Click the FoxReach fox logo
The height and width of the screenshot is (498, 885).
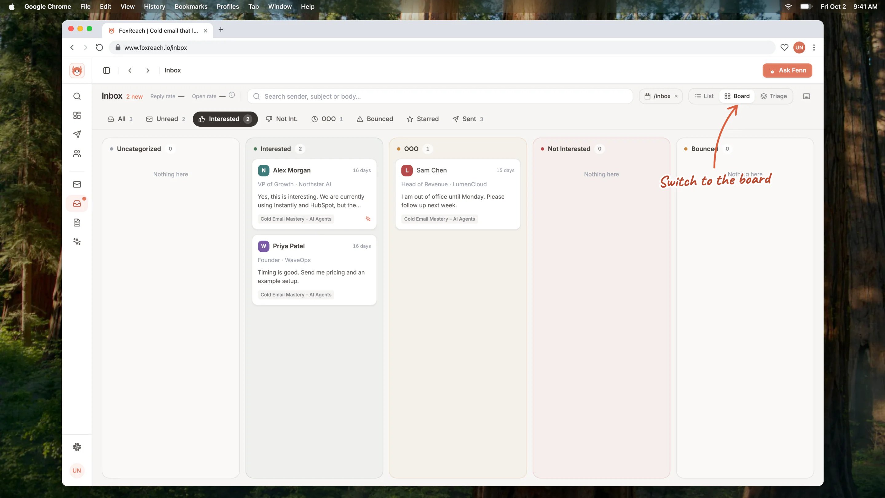coord(77,70)
